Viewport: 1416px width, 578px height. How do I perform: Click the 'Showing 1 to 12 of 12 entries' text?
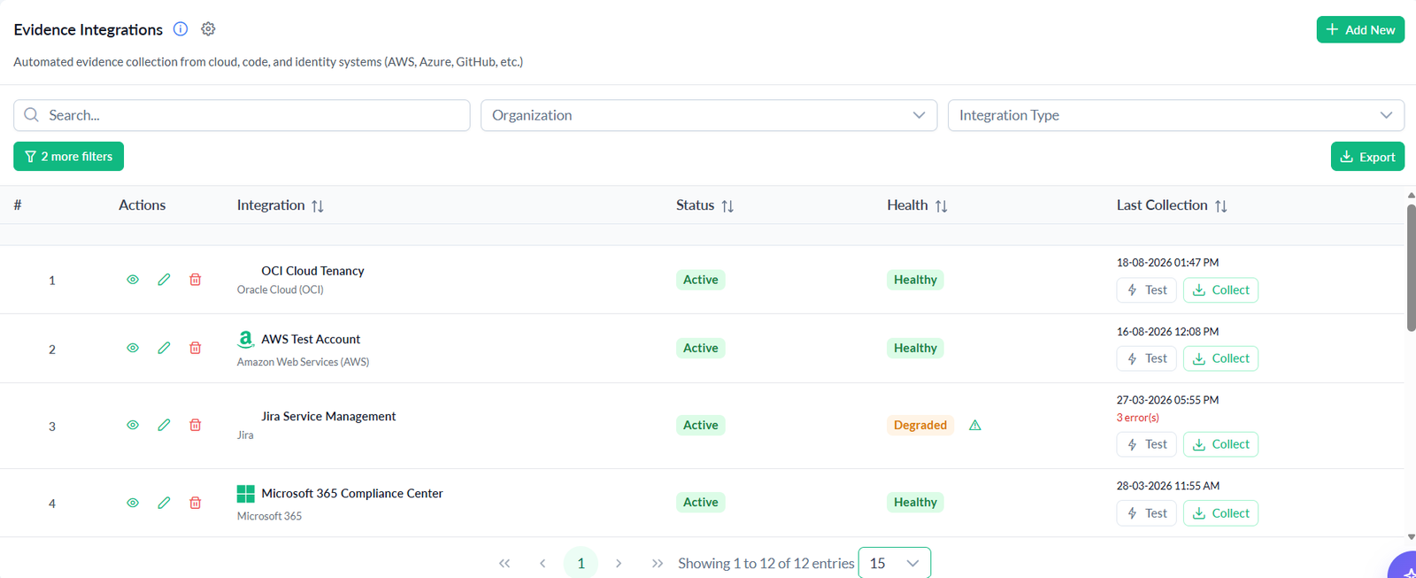(x=766, y=563)
